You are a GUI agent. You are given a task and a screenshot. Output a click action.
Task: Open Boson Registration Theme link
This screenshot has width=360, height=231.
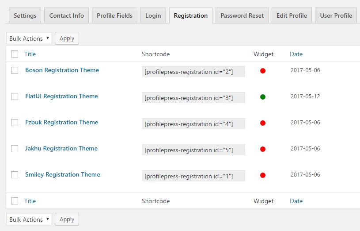point(62,70)
